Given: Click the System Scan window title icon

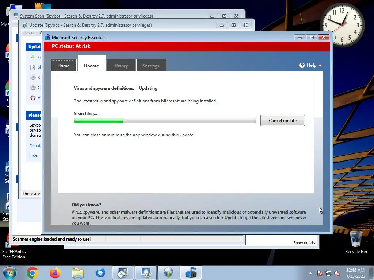Looking at the screenshot, I should 16,16.
